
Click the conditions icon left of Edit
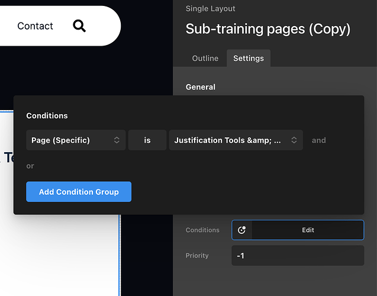pyautogui.click(x=241, y=230)
